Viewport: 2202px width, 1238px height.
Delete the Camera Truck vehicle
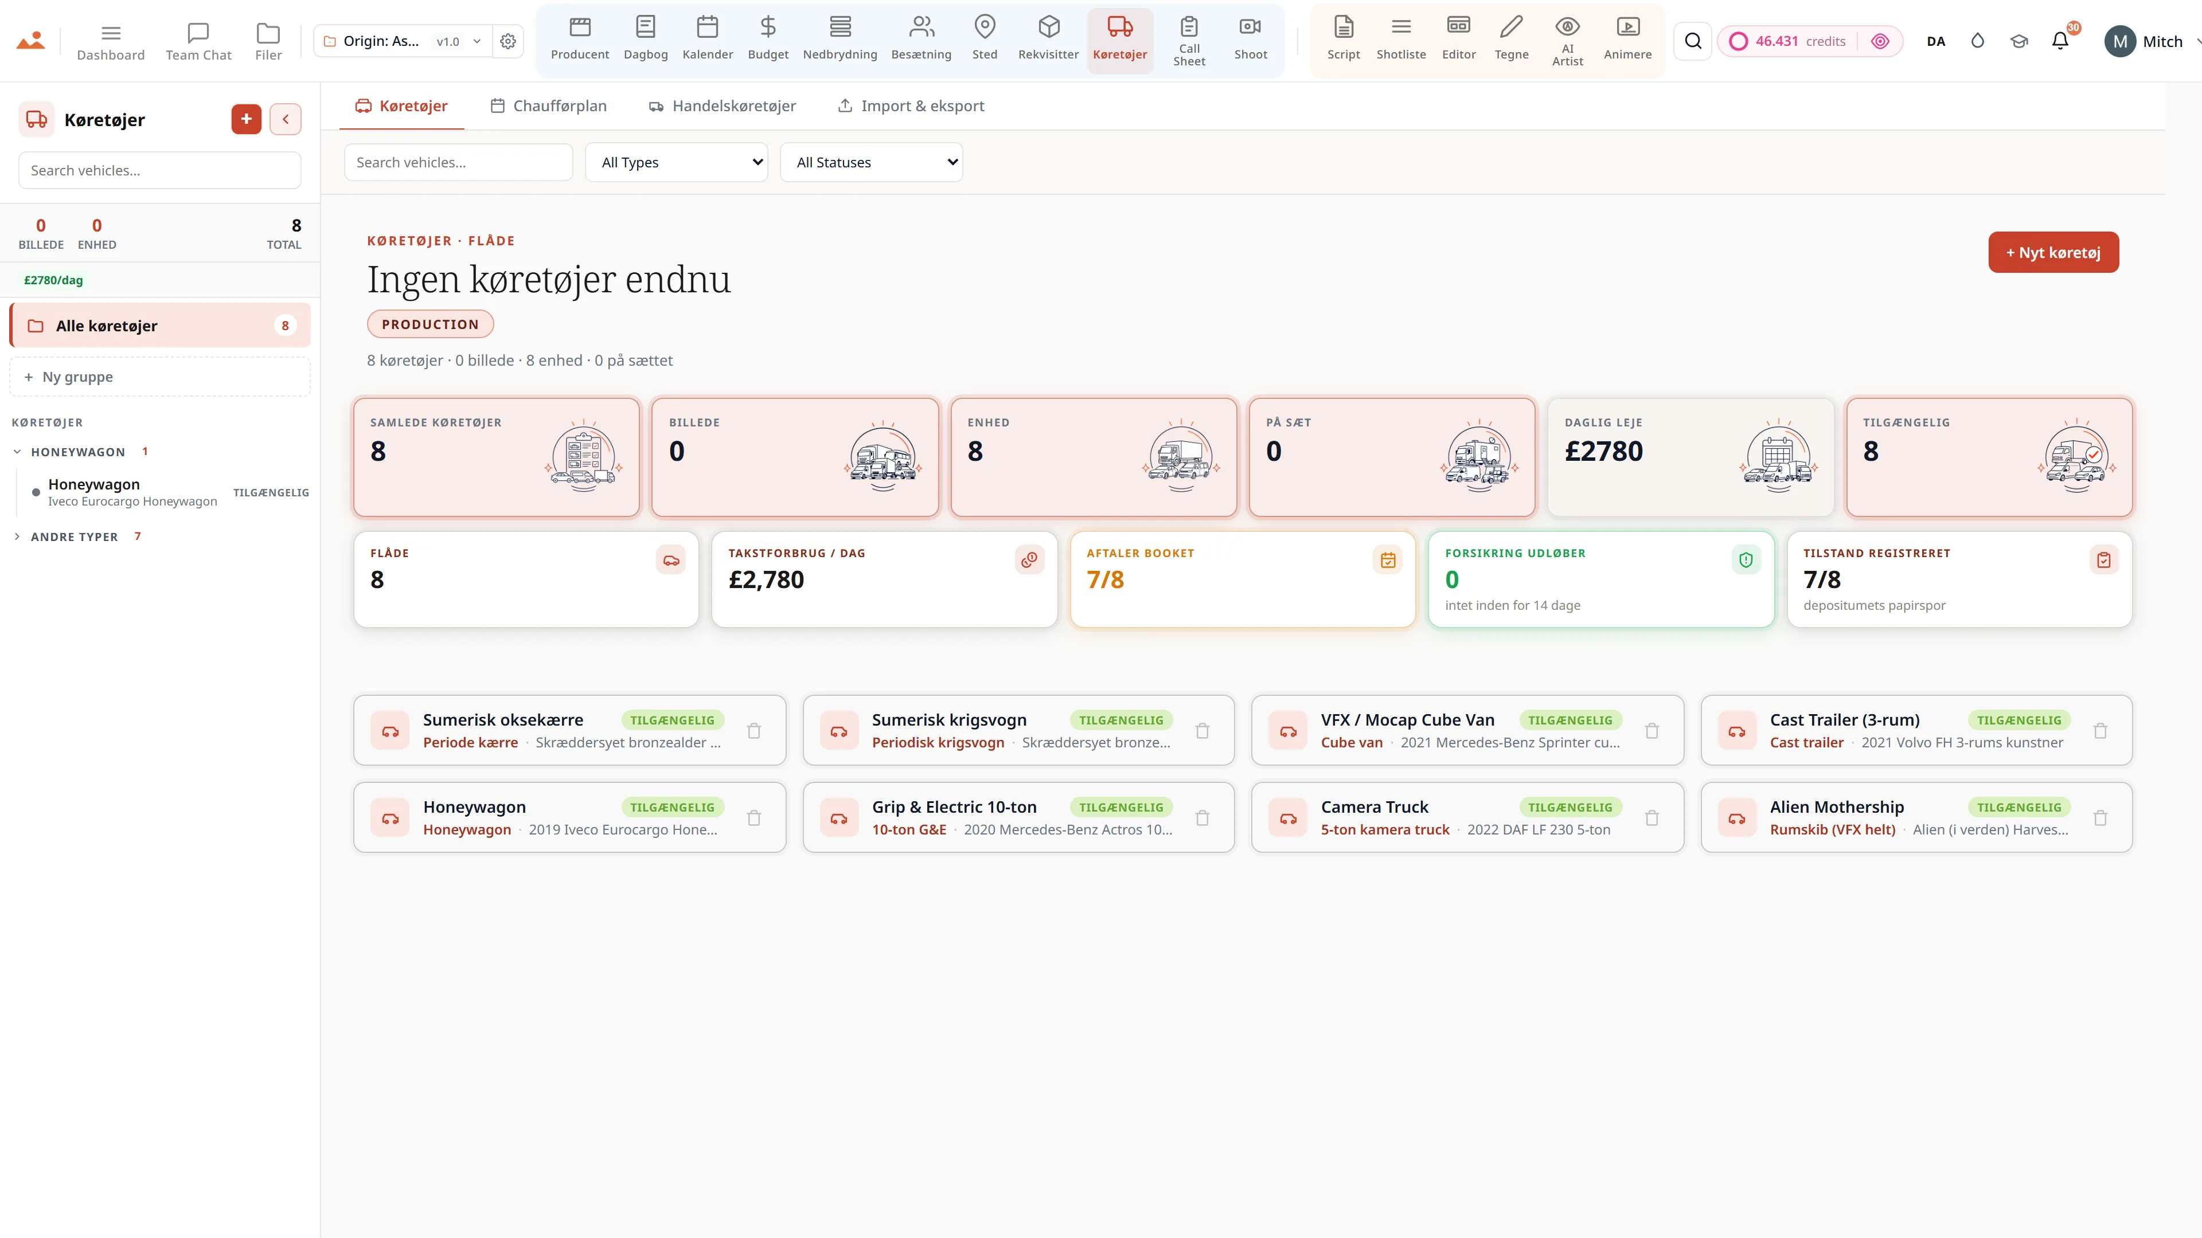1652,818
